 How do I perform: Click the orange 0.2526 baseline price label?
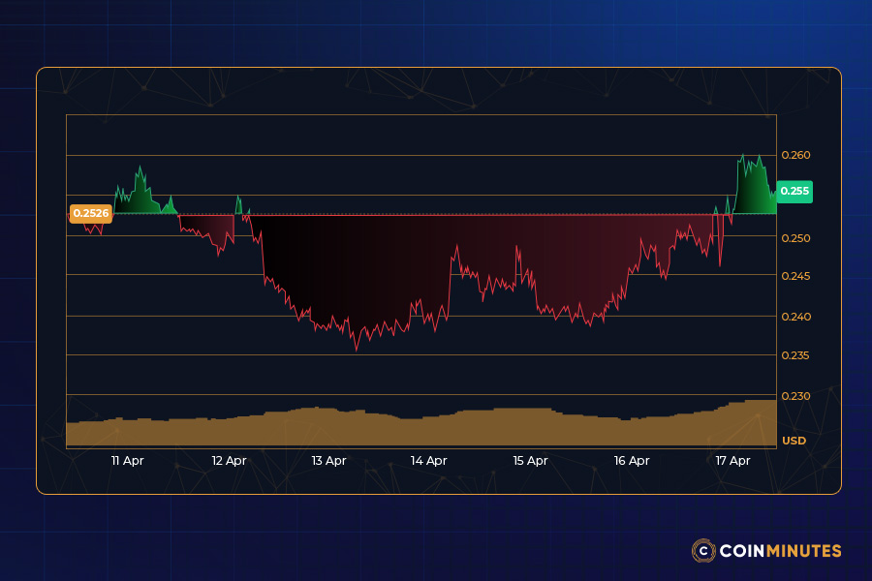pos(92,213)
